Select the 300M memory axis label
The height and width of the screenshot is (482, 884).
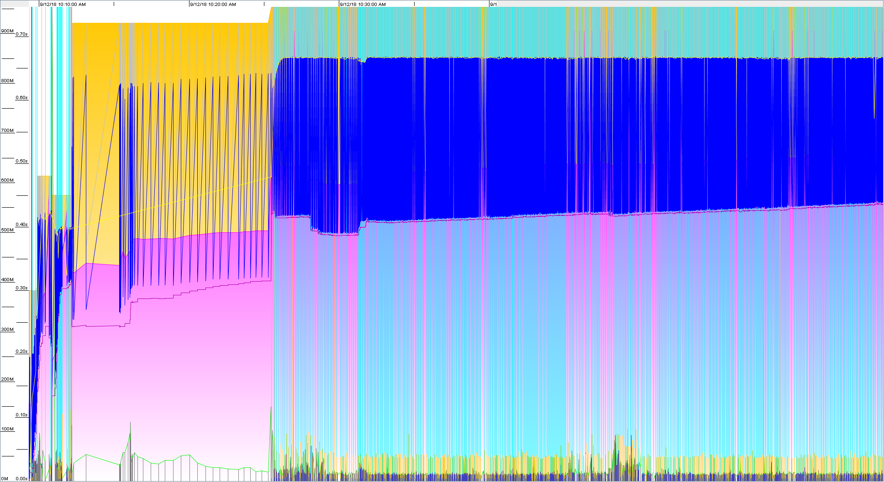coord(7,330)
